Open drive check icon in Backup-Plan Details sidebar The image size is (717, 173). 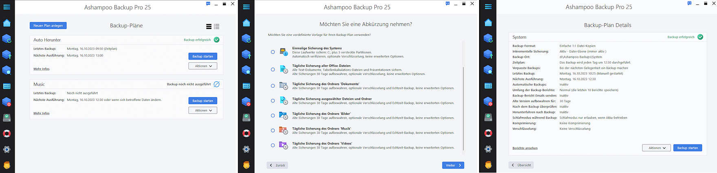coord(488,118)
